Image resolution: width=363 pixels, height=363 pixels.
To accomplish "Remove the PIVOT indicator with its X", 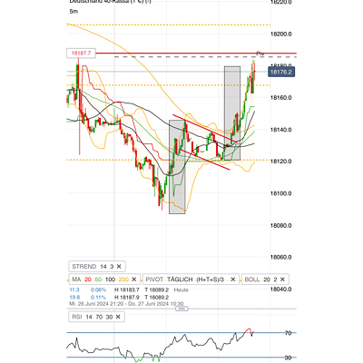I will 233,280.
